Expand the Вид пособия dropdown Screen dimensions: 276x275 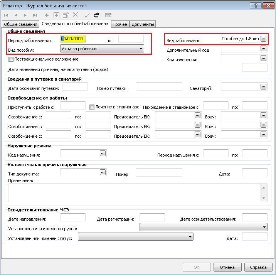pyautogui.click(x=141, y=49)
